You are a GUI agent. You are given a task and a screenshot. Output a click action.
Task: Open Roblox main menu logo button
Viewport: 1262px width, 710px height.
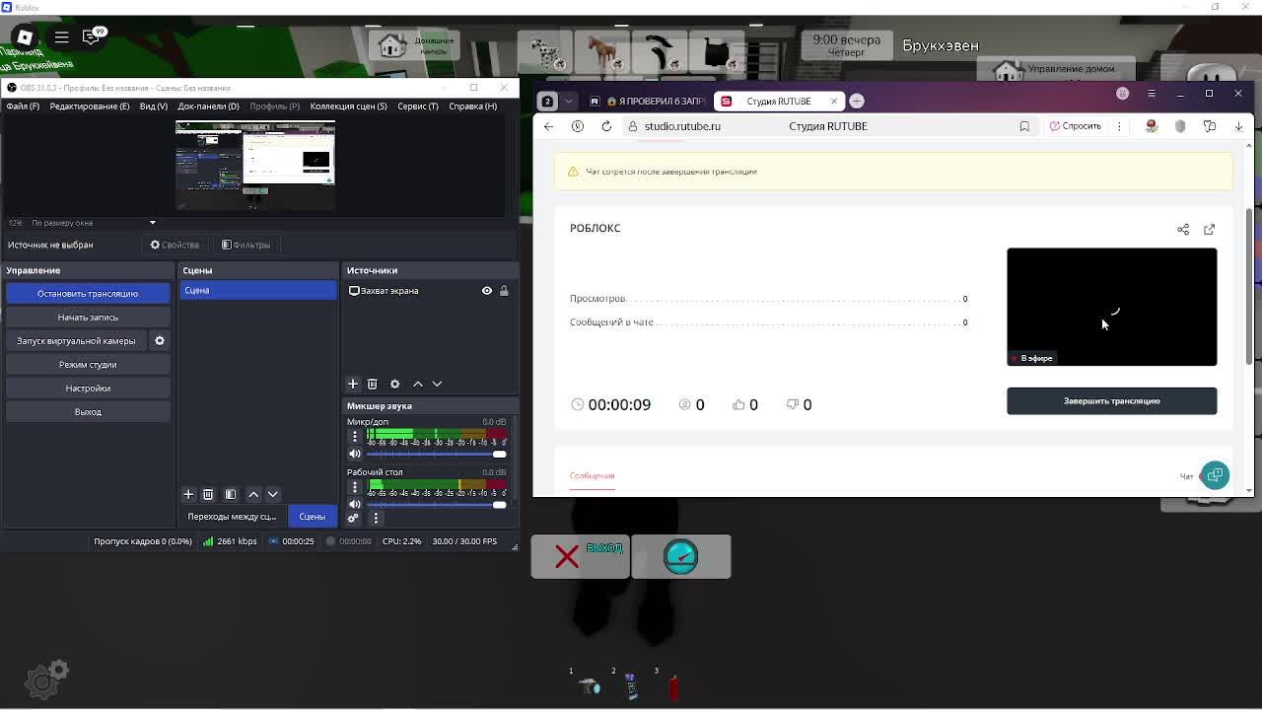click(25, 37)
